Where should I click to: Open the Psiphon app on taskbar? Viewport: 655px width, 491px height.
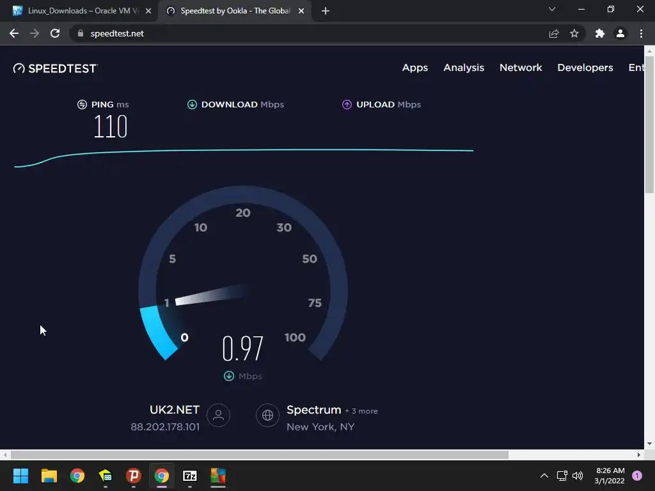coord(134,476)
